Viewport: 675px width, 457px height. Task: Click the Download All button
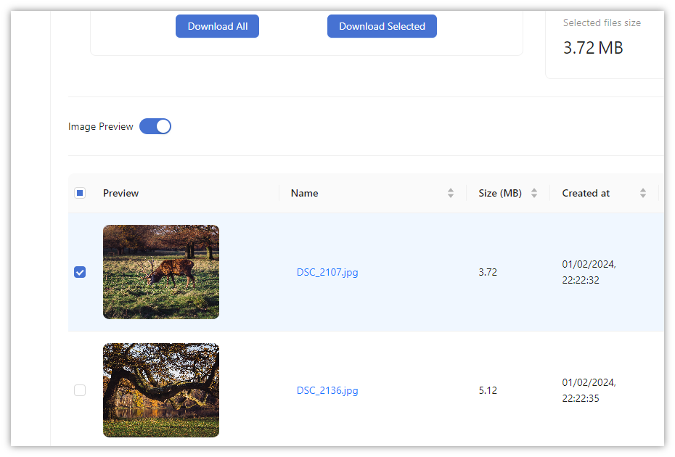coord(217,26)
